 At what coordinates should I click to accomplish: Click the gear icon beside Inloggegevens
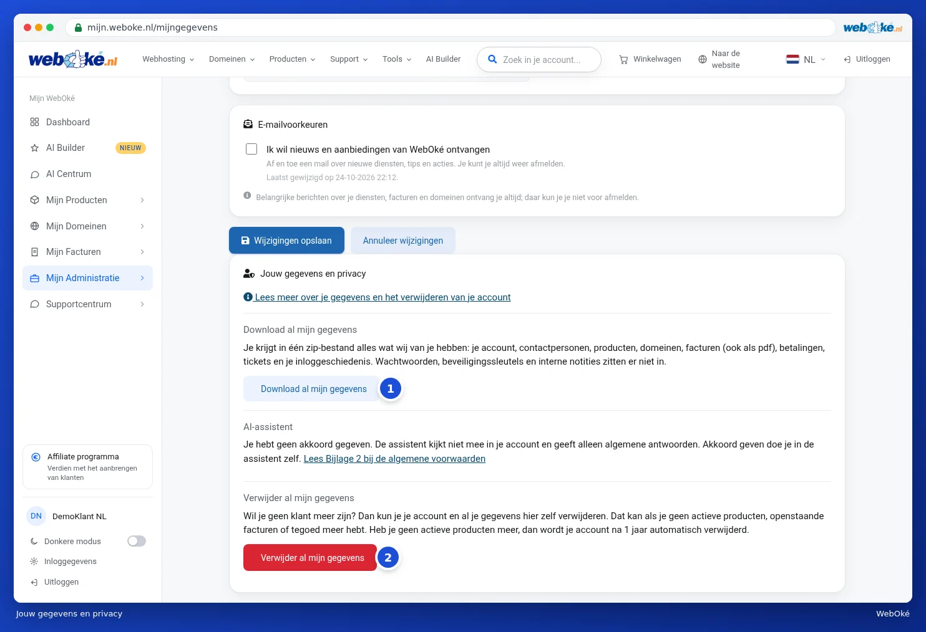(34, 562)
